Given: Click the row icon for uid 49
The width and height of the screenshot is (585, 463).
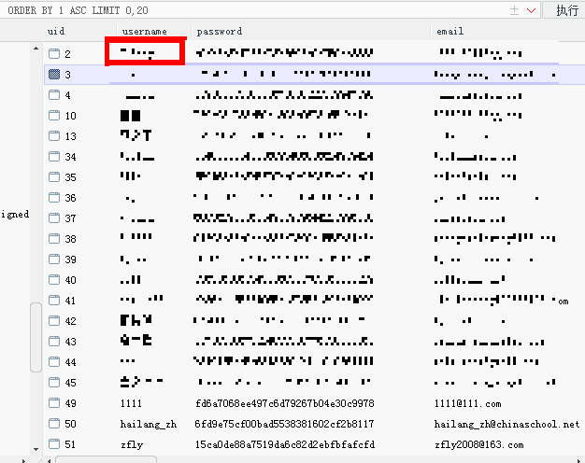Looking at the screenshot, I should [54, 403].
